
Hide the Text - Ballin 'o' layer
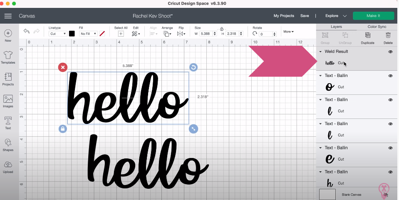pos(390,76)
